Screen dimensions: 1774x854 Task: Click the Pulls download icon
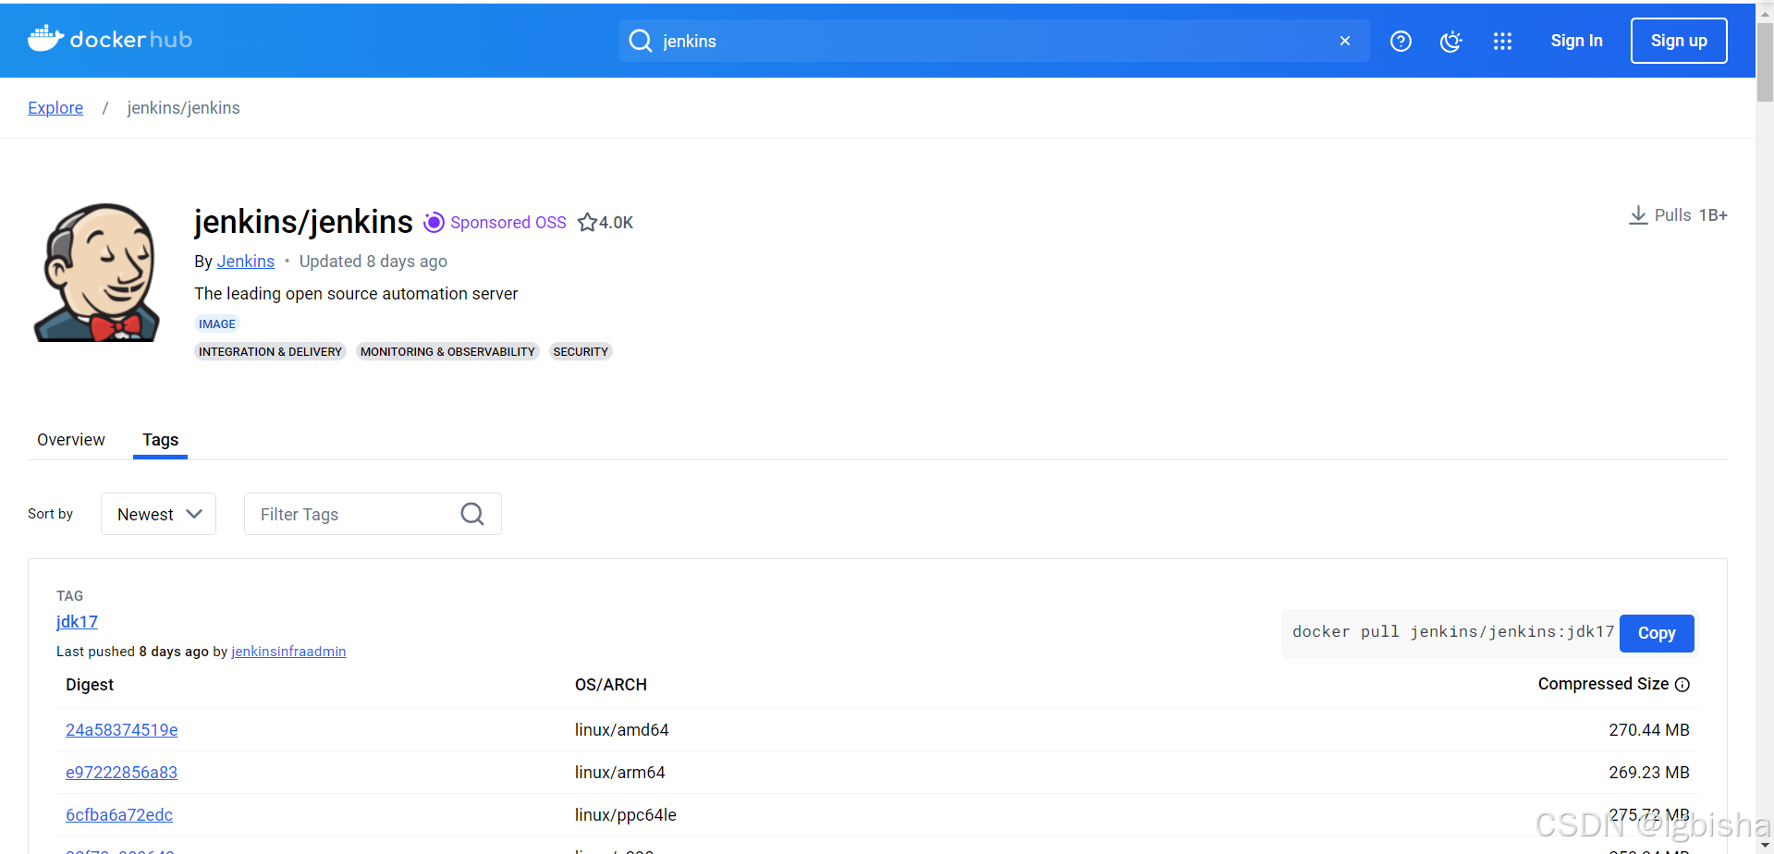pos(1638,215)
